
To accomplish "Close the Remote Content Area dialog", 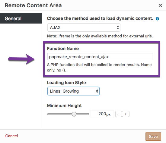I will 160,5.
